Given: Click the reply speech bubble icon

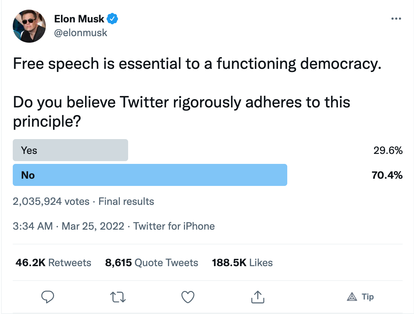Looking at the screenshot, I should click(48, 296).
